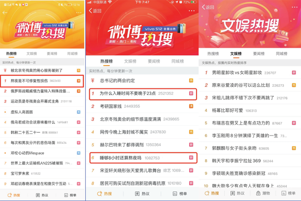Tap 热议 icon in middle phone bottom bar
The width and height of the screenshot is (301, 201).
tap(142, 193)
